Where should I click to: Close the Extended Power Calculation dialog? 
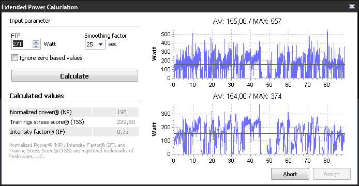pos(352,6)
